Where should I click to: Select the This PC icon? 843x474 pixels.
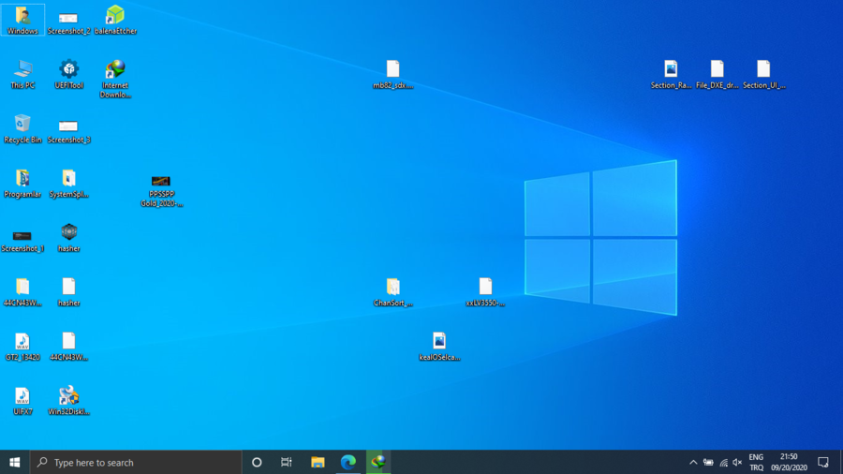(x=22, y=70)
